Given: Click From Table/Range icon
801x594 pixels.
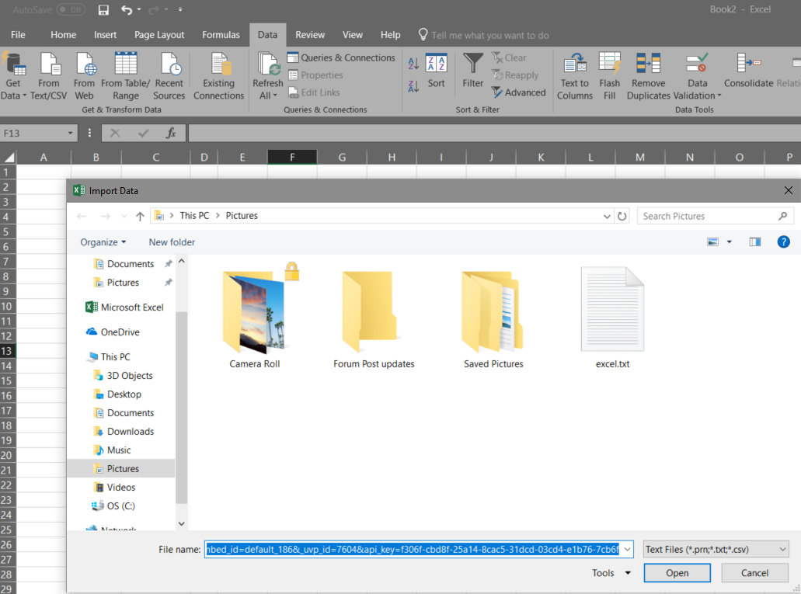Looking at the screenshot, I should pos(126,75).
